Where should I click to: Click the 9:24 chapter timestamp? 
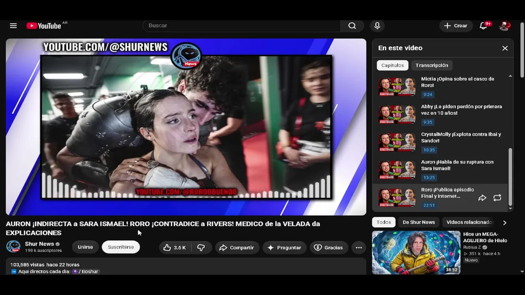(428, 94)
